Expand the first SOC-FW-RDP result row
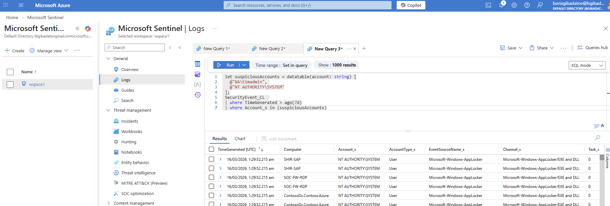Image resolution: width=610 pixels, height=206 pixels. click(x=220, y=177)
